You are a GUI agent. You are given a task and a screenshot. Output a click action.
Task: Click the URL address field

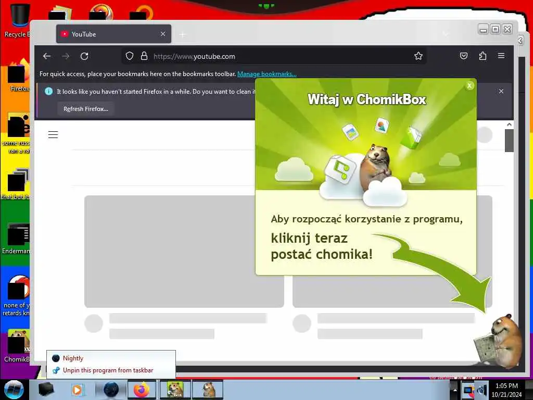(x=274, y=56)
